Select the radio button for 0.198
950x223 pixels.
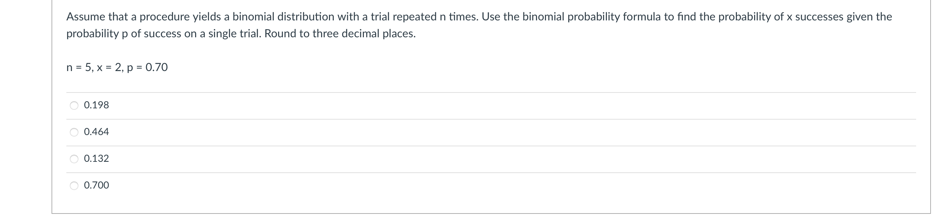pos(74,106)
